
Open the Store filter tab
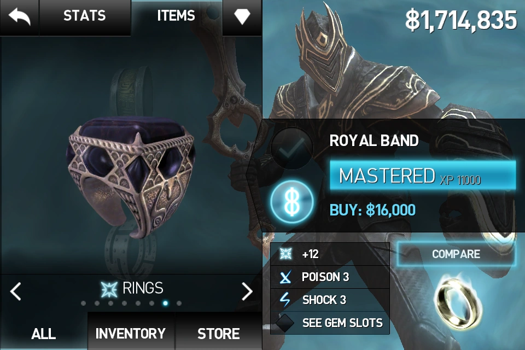(x=219, y=333)
